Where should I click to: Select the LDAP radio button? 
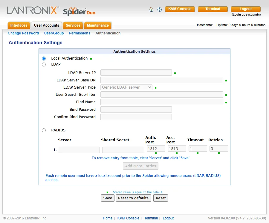coord(44,64)
